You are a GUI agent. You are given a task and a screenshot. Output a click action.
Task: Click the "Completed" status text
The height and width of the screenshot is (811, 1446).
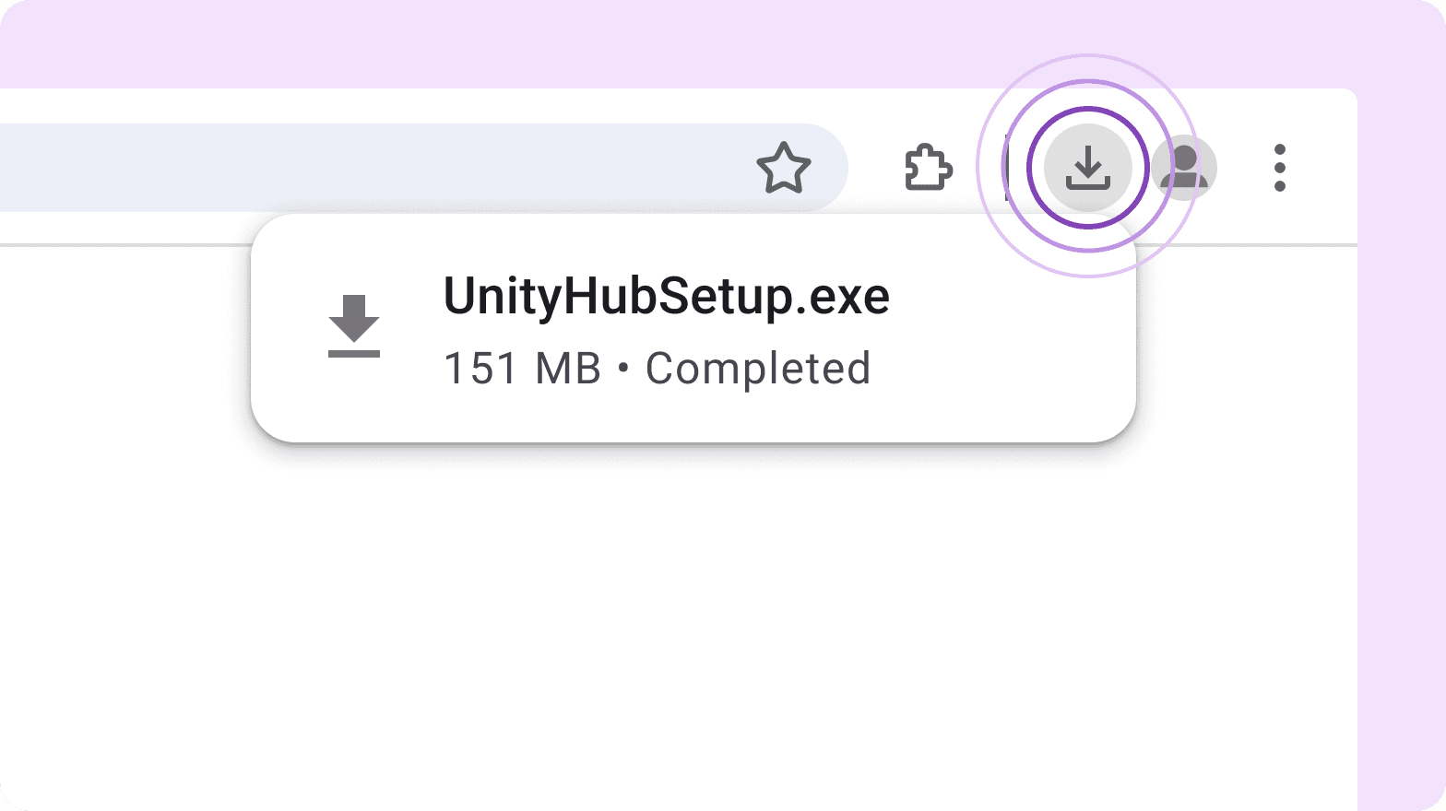coord(757,369)
